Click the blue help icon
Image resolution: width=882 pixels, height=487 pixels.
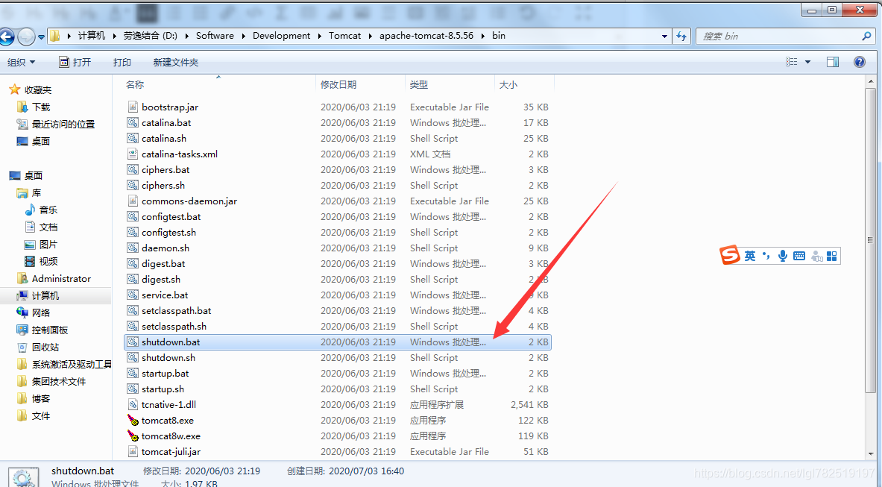coord(860,62)
